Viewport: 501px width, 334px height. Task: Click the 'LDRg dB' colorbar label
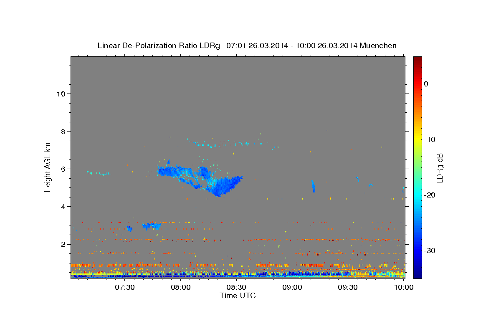click(x=439, y=168)
